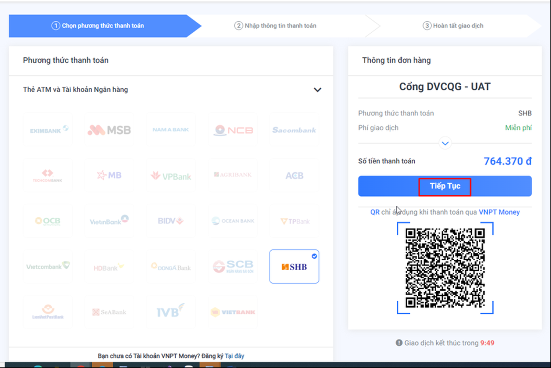
Task: Select the Sacombank radio option
Action: [x=294, y=130]
